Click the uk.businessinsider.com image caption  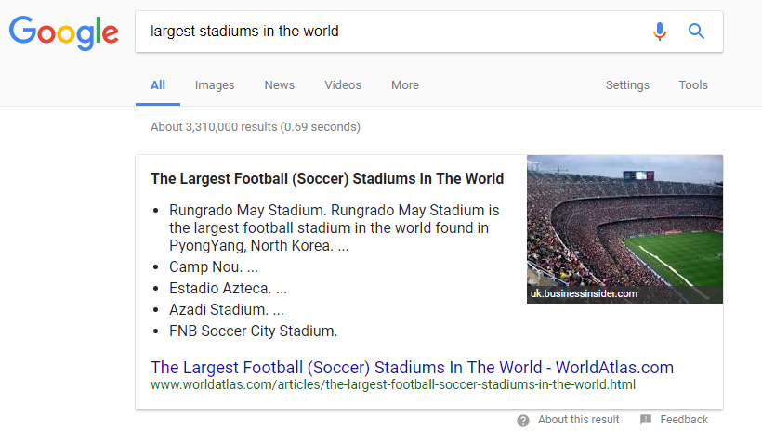coord(584,293)
